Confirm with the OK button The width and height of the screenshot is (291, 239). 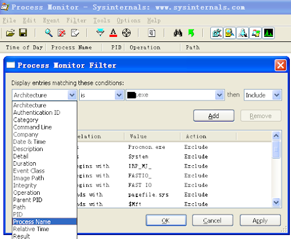coord(166,220)
